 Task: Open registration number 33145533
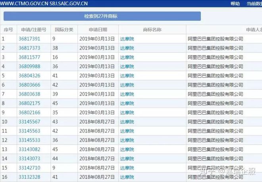[29, 140]
